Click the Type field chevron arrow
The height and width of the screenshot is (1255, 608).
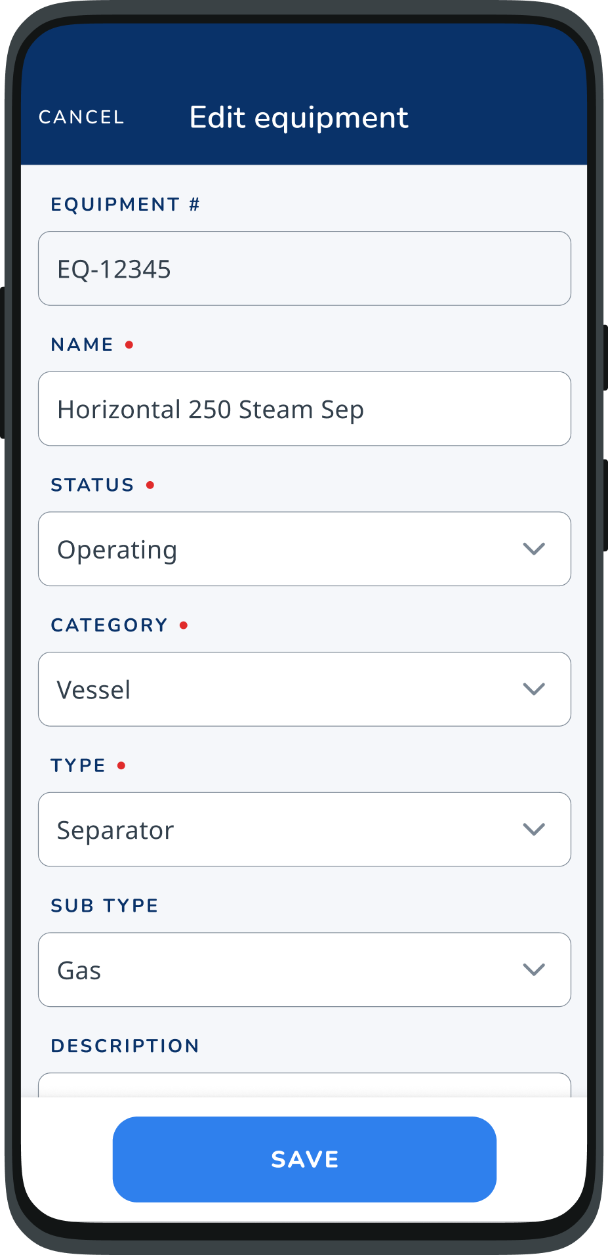point(535,829)
